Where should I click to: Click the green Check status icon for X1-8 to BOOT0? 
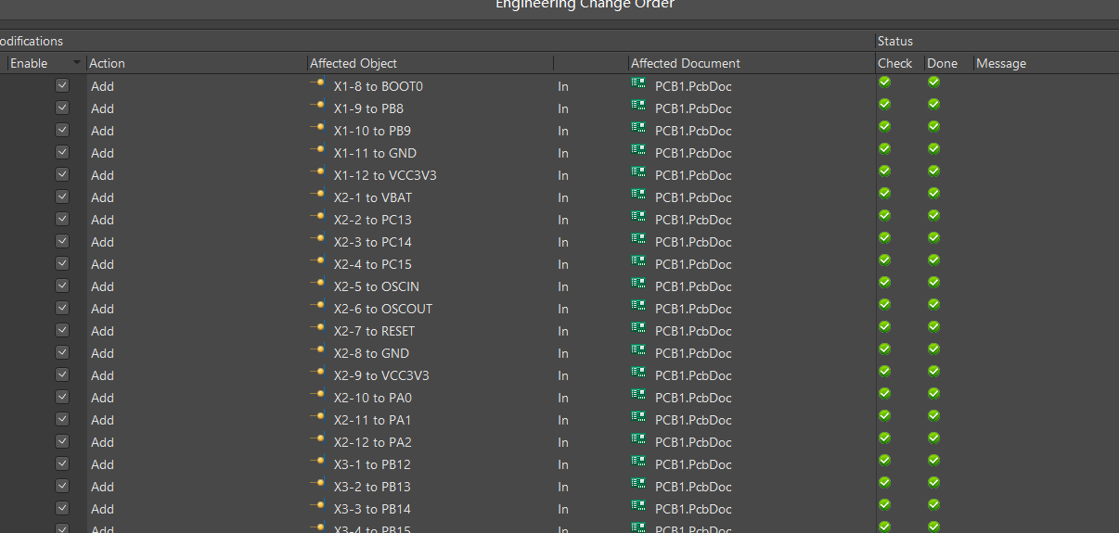click(884, 82)
